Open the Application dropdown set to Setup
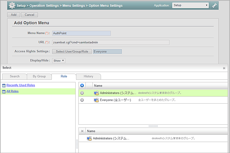This screenshot has width=230, height=153. pos(190,5)
